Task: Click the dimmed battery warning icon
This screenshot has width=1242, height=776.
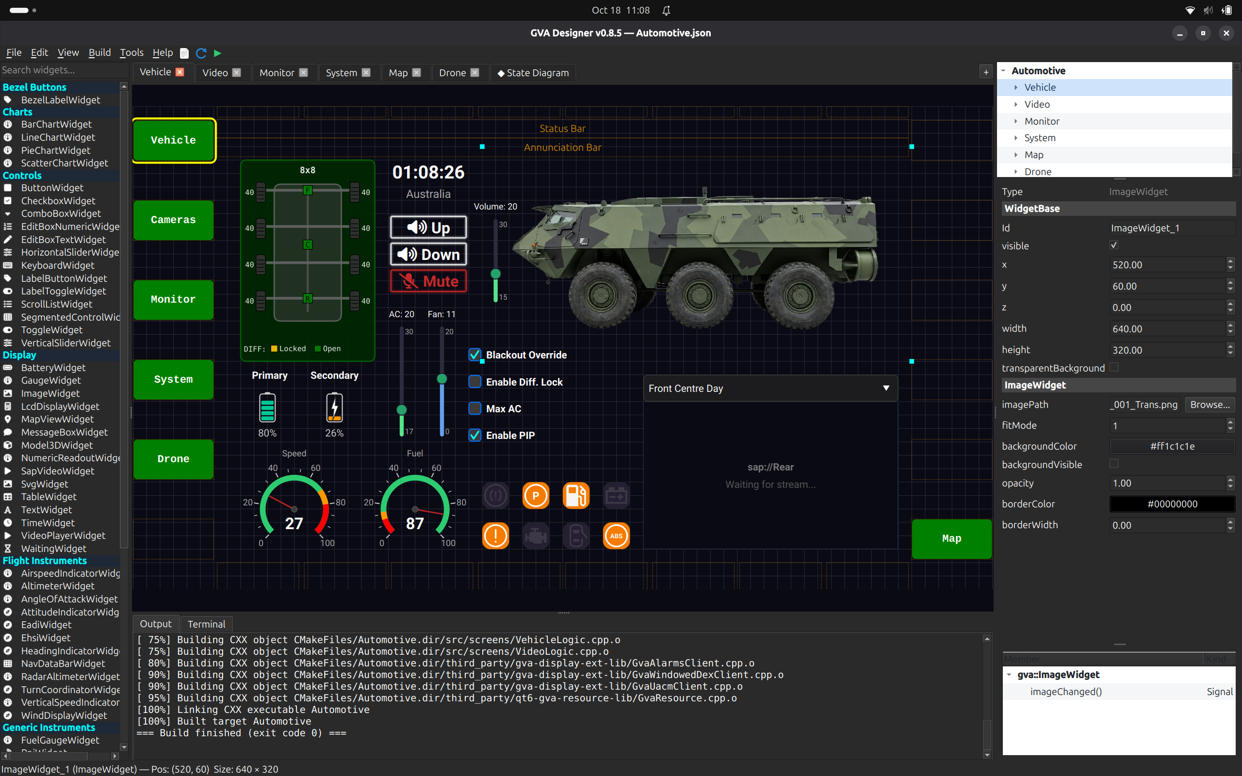Action: coord(616,496)
